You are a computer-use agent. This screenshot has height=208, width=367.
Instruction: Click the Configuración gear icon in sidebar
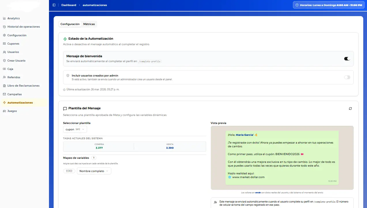click(4, 35)
